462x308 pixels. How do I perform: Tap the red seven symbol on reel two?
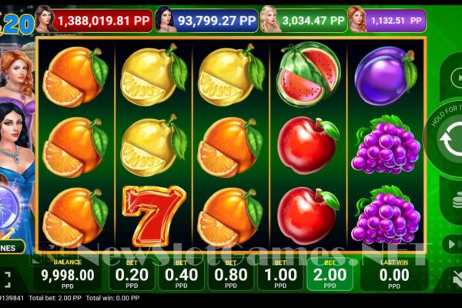154,216
